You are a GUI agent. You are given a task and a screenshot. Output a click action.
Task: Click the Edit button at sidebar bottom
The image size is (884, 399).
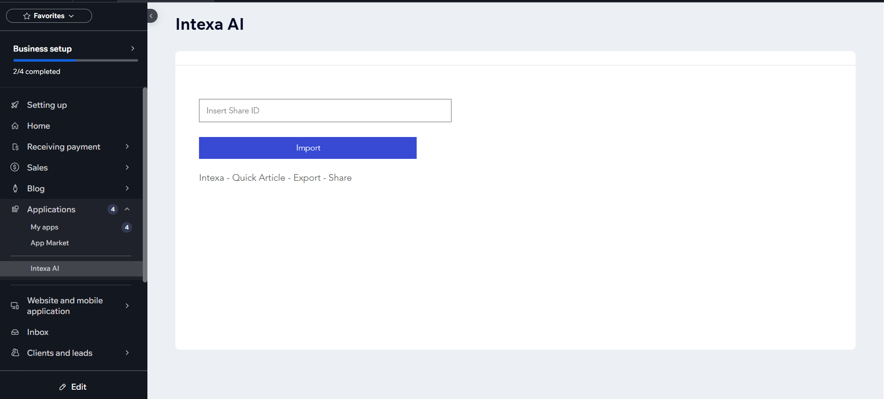point(73,387)
